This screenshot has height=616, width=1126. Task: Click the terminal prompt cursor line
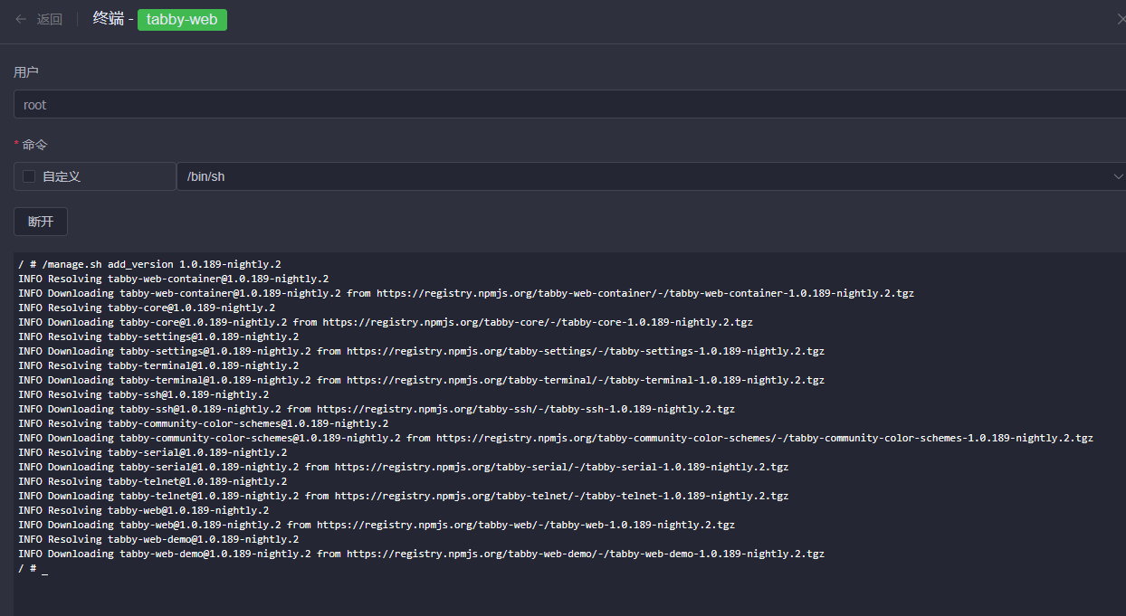33,568
